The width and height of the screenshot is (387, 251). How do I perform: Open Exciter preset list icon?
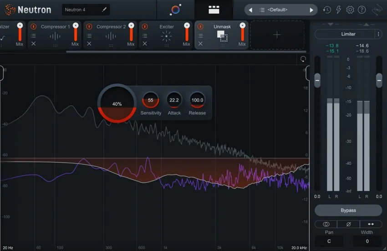(145, 36)
